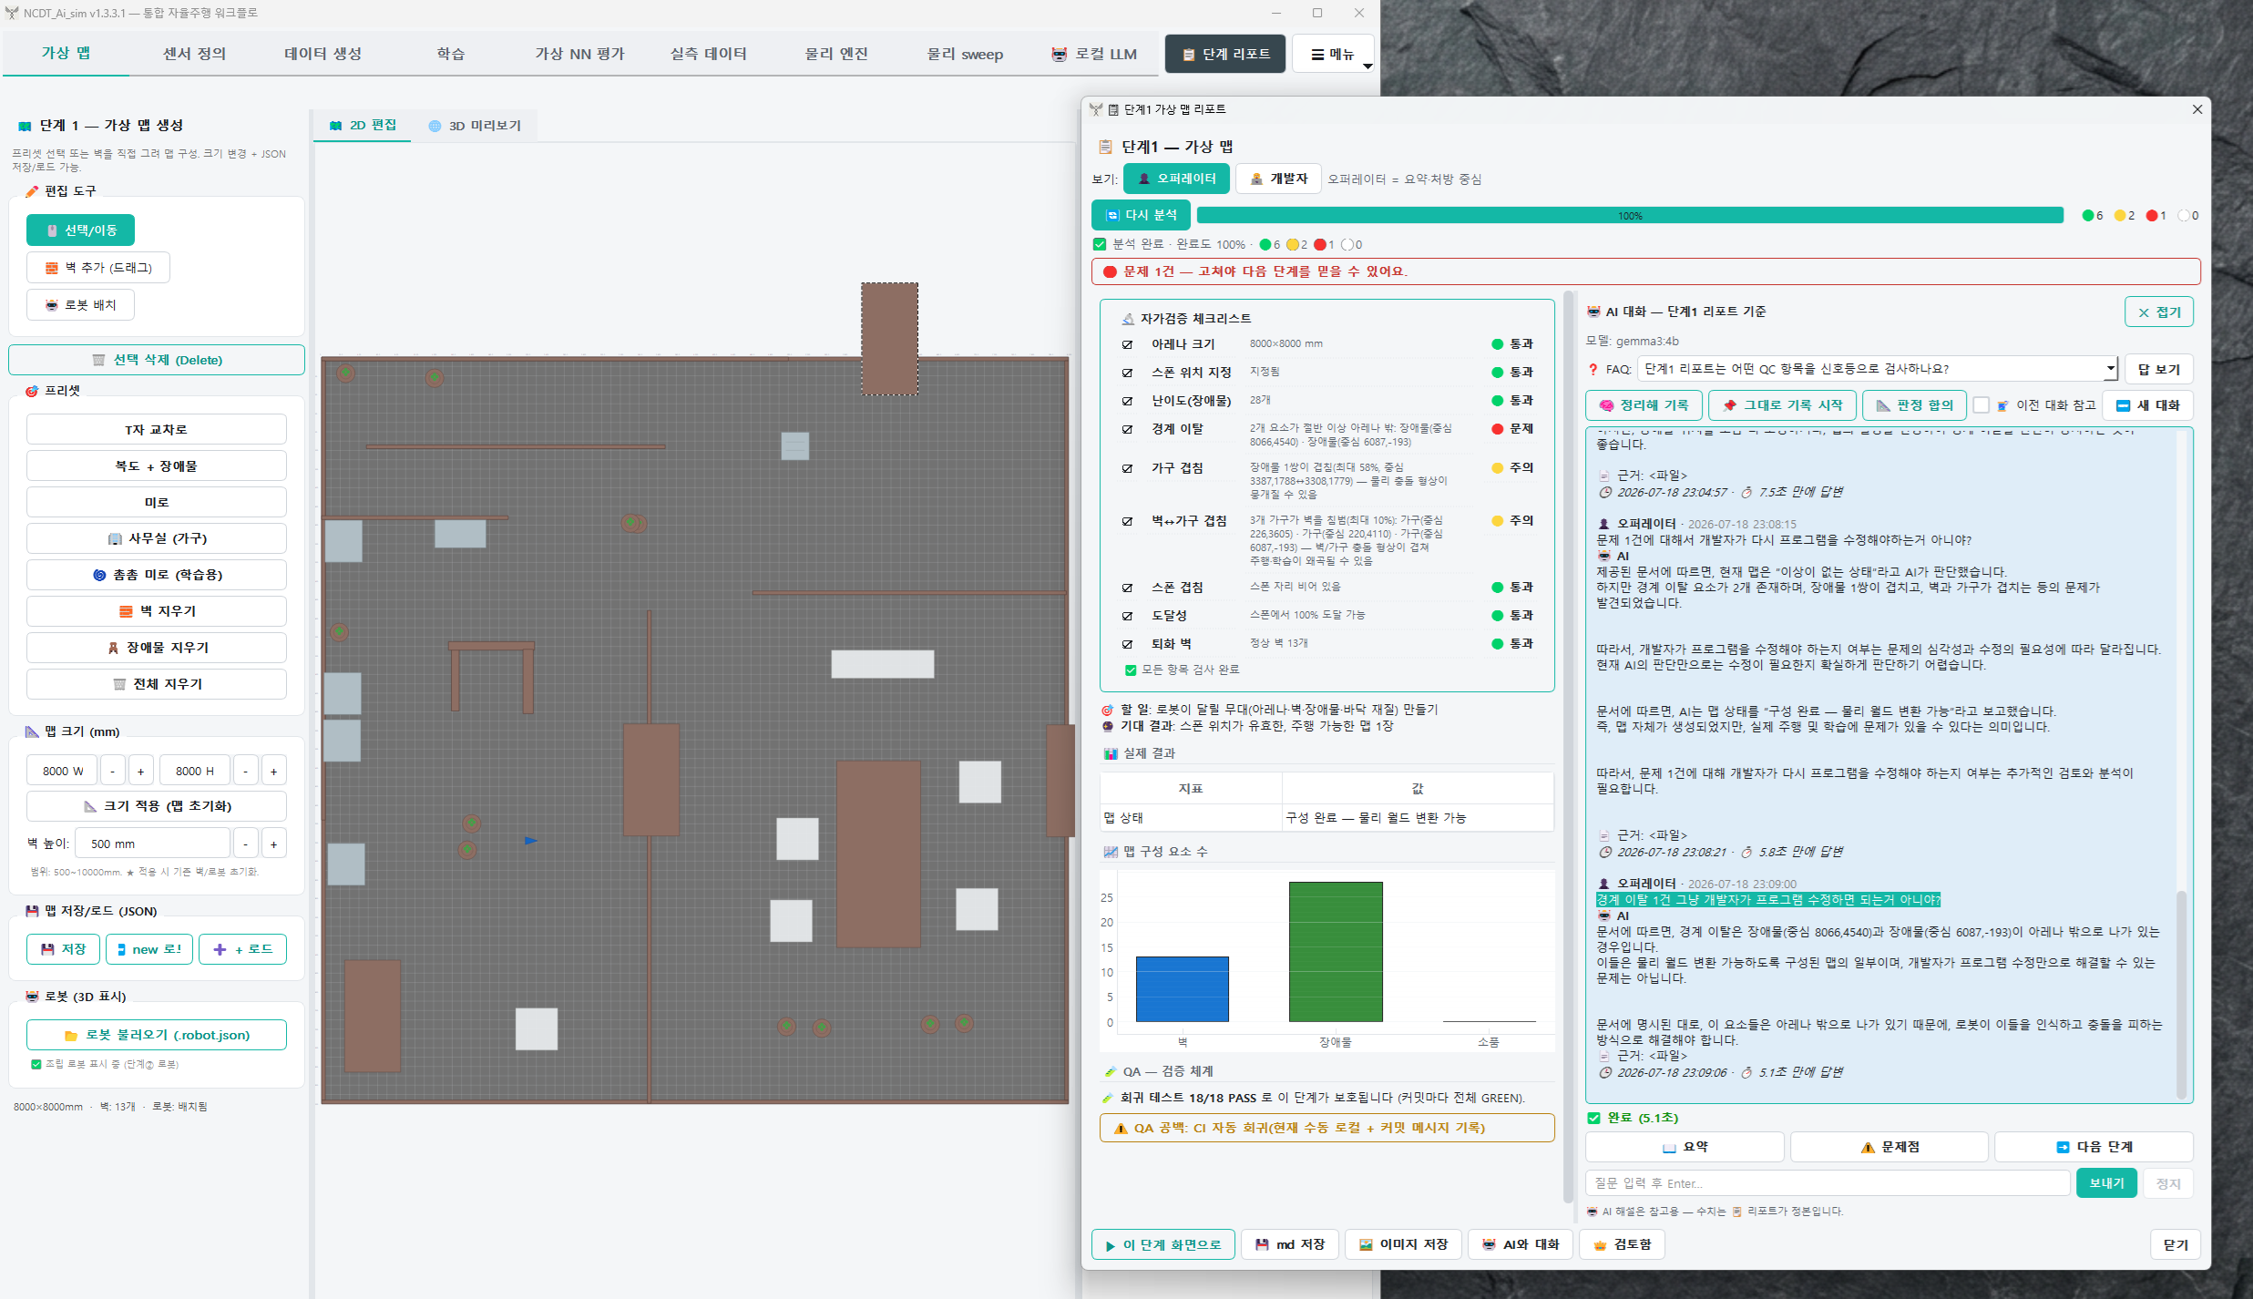This screenshot has height=1299, width=2253.
Task: Toggle 모든 항목 검사 완료 checkbox
Action: point(1131,670)
